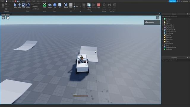
Task: Select StarterPack in Explorer
Action: pos(169,37)
